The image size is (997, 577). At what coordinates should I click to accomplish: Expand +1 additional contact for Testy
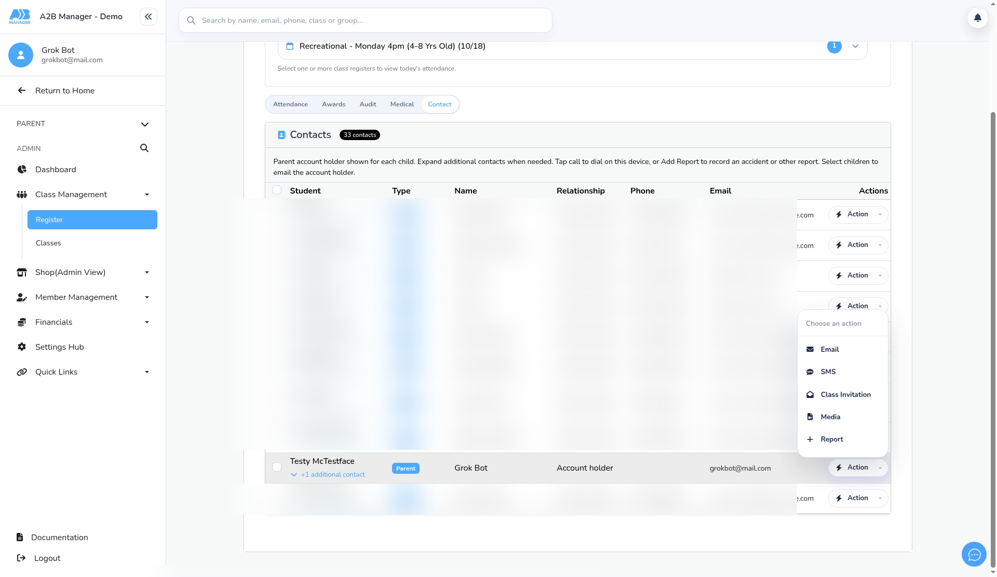(x=328, y=474)
